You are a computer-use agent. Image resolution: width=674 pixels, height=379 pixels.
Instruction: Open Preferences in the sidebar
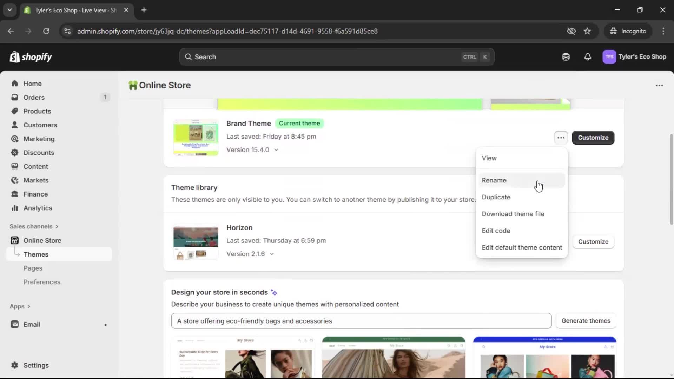click(x=42, y=282)
